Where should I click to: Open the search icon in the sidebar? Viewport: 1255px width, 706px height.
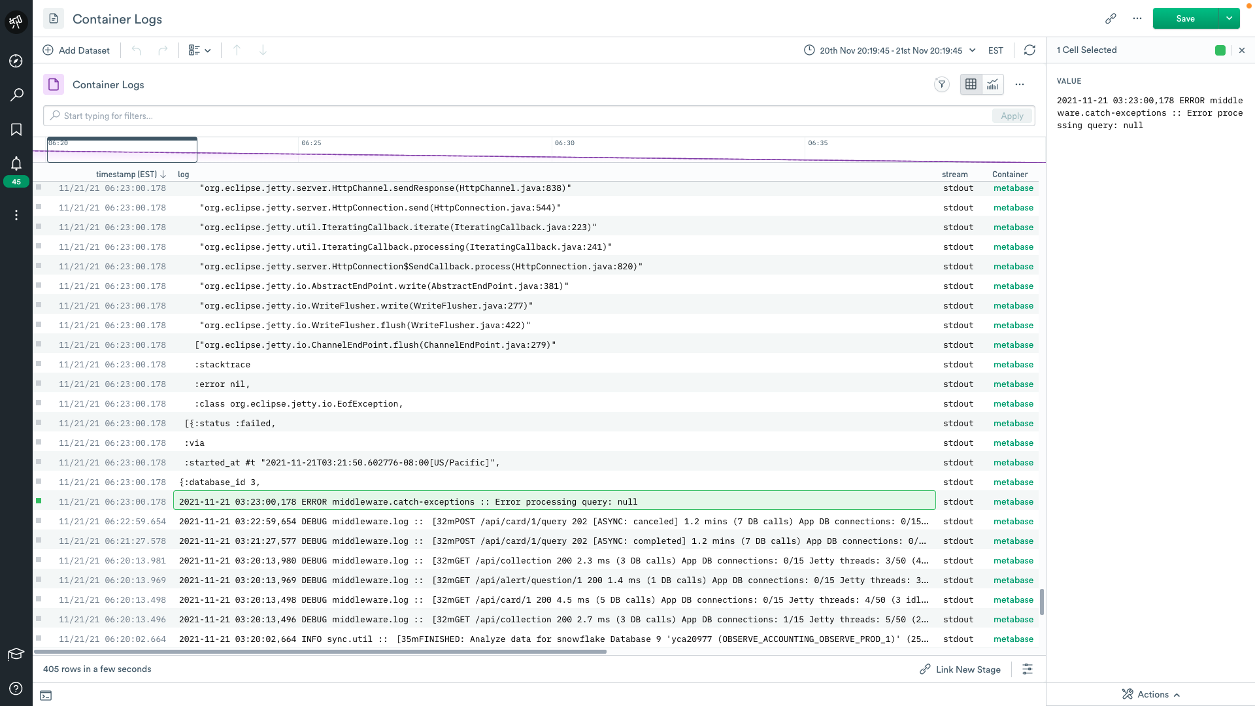(16, 95)
